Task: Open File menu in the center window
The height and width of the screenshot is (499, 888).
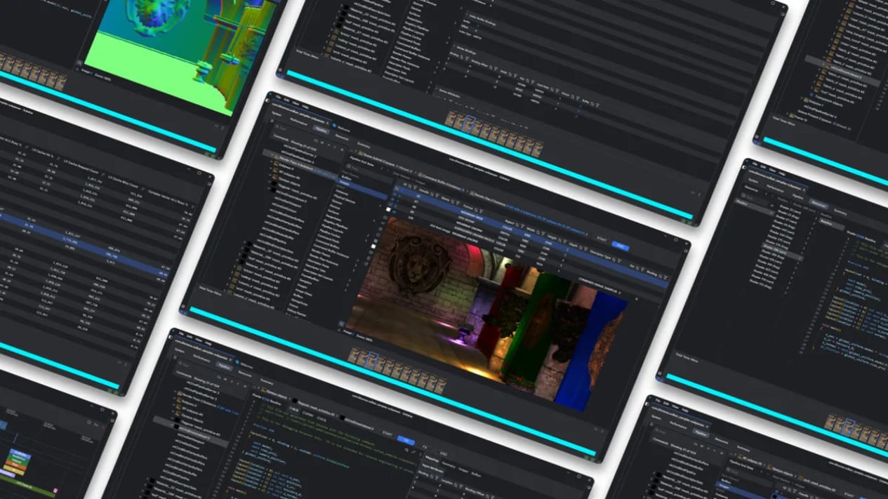Action: click(x=278, y=97)
